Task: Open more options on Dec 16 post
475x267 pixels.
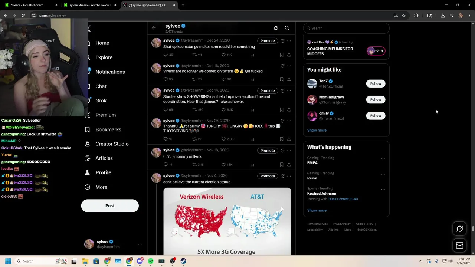Action: pos(289,66)
